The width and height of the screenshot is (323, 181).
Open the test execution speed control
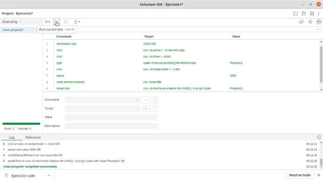(77, 22)
